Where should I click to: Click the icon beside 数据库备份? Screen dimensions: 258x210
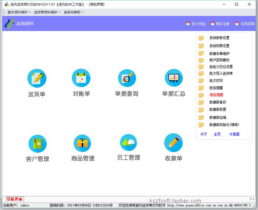click(x=201, y=103)
